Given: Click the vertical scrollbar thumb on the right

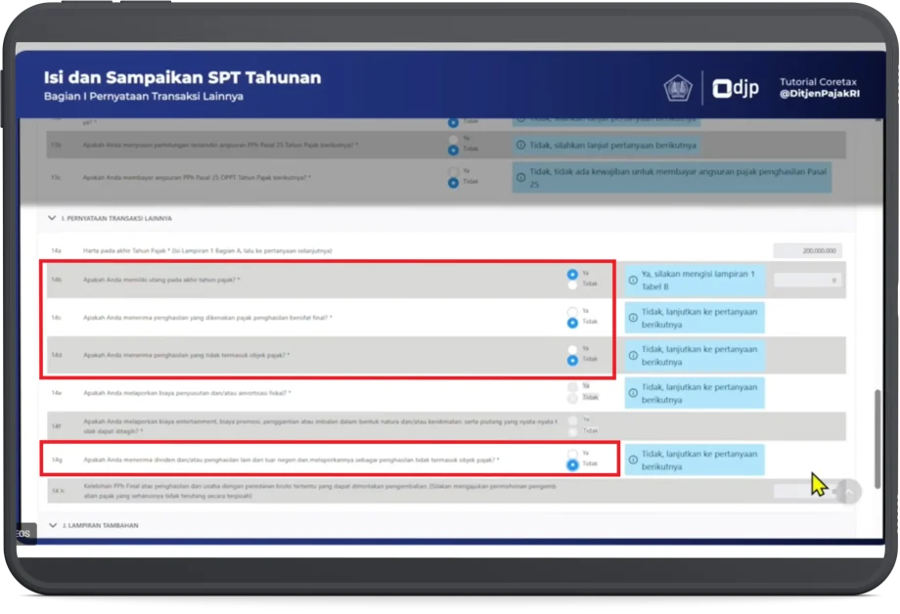Looking at the screenshot, I should pyautogui.click(x=877, y=430).
